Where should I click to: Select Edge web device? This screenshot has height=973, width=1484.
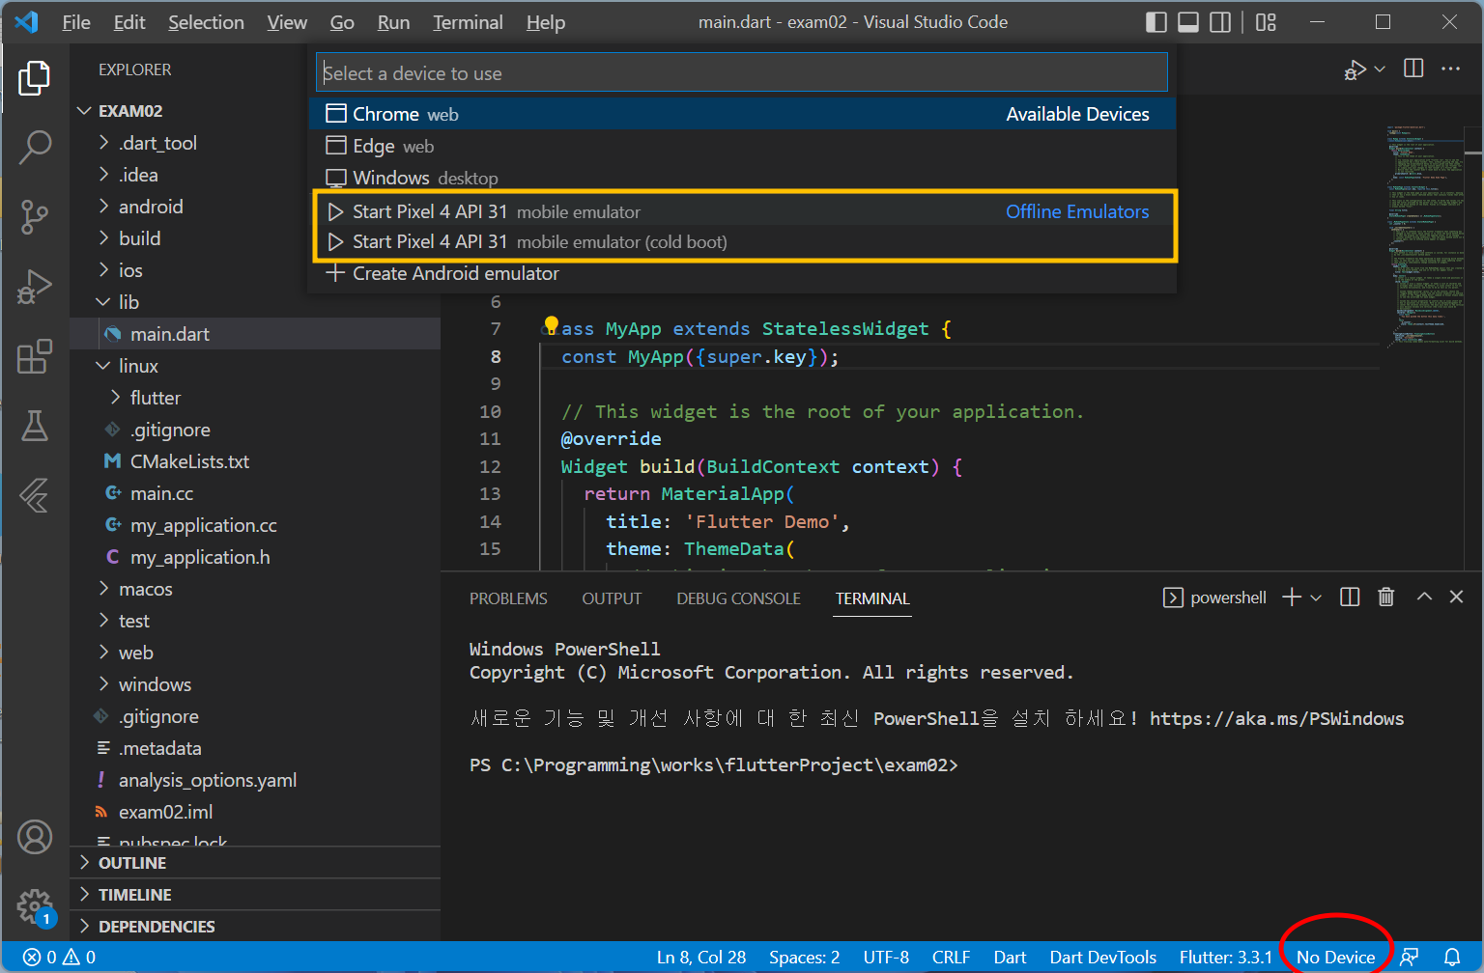pos(742,146)
